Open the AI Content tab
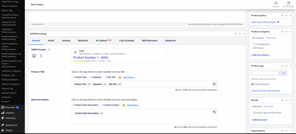The width and height of the screenshot is (296, 134). click(104, 41)
